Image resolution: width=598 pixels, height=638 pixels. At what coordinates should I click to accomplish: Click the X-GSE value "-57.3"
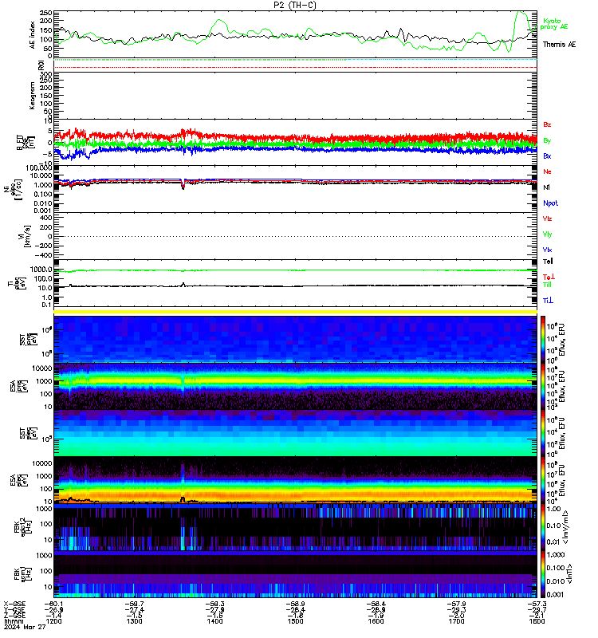click(x=537, y=604)
